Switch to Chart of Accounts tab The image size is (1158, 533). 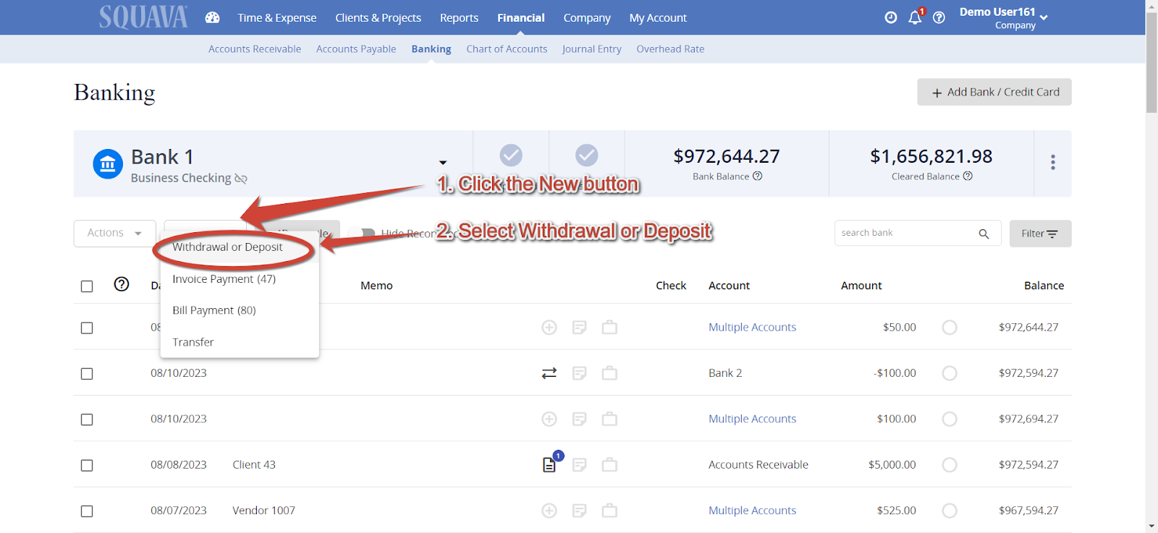(x=507, y=49)
